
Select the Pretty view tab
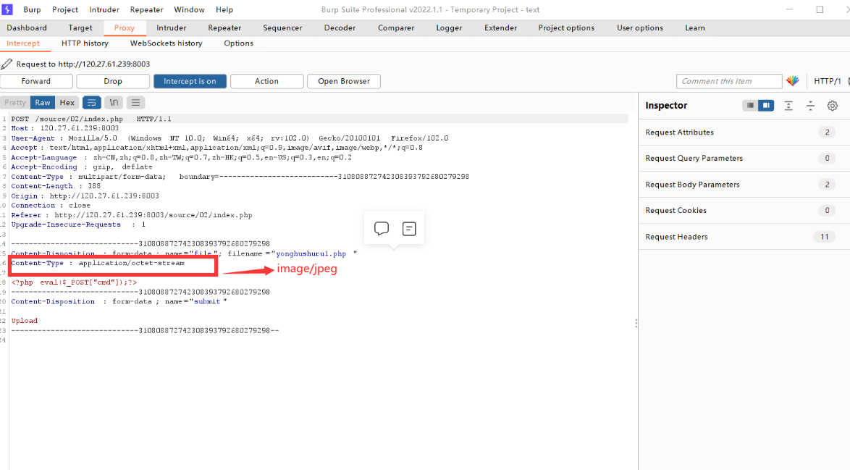coord(15,102)
